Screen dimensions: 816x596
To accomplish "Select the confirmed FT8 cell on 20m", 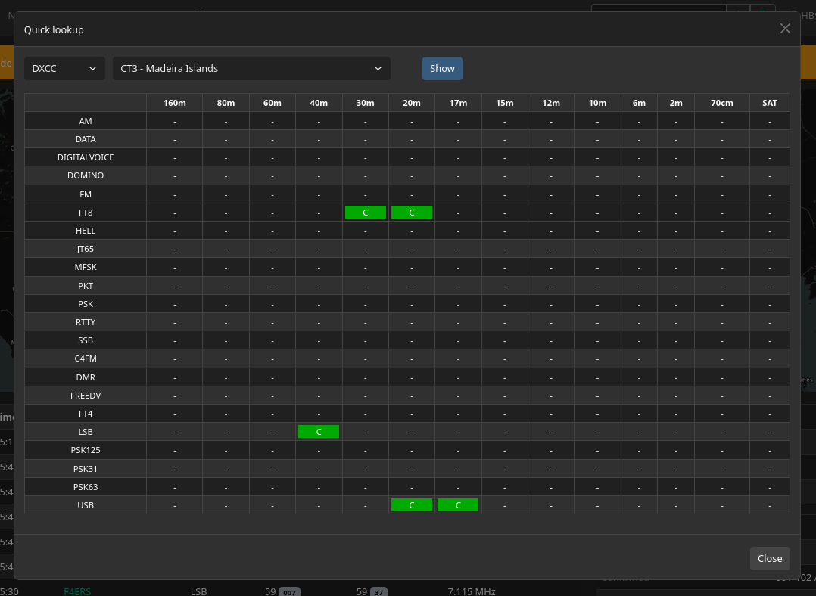I will [412, 212].
